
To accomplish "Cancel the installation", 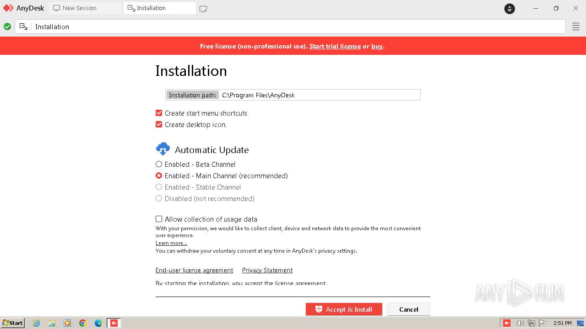I will [x=409, y=309].
